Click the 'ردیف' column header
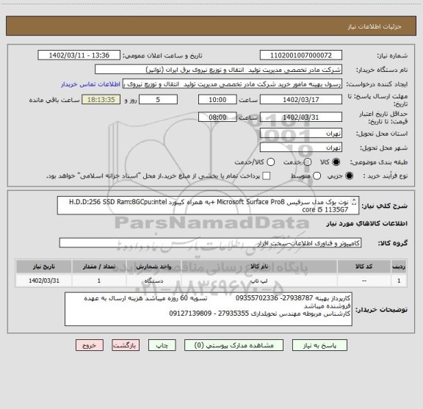Screen dimensions: 423x409 pyautogui.click(x=399, y=267)
